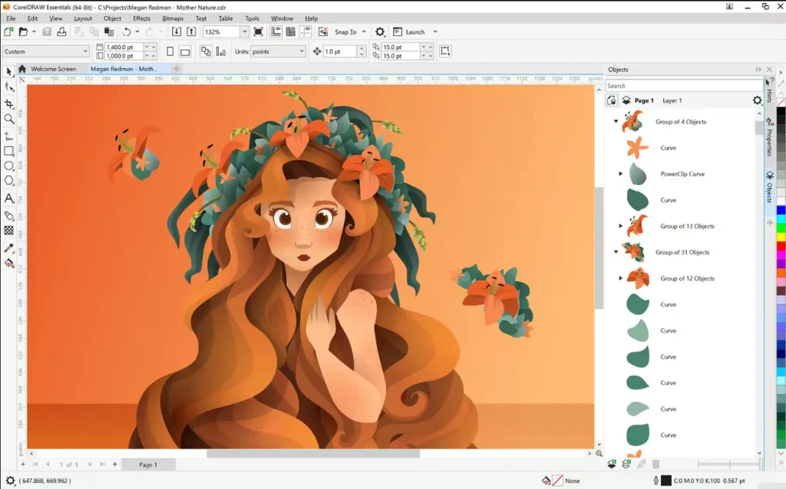Screen dimensions: 786x489
Task: Select the Ellipse tool
Action: click(x=8, y=166)
